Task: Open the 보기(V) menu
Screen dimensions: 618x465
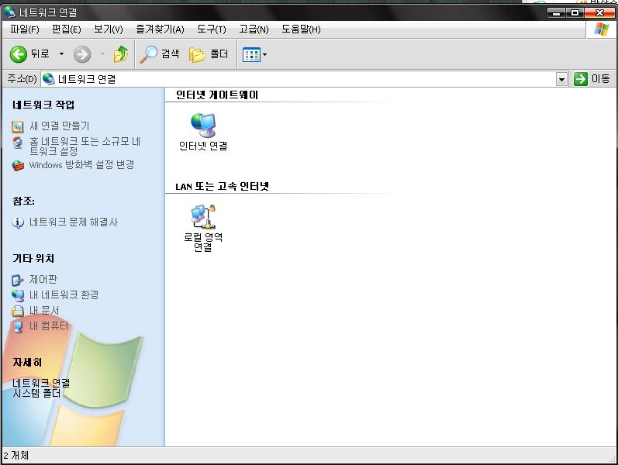Action: 108,29
